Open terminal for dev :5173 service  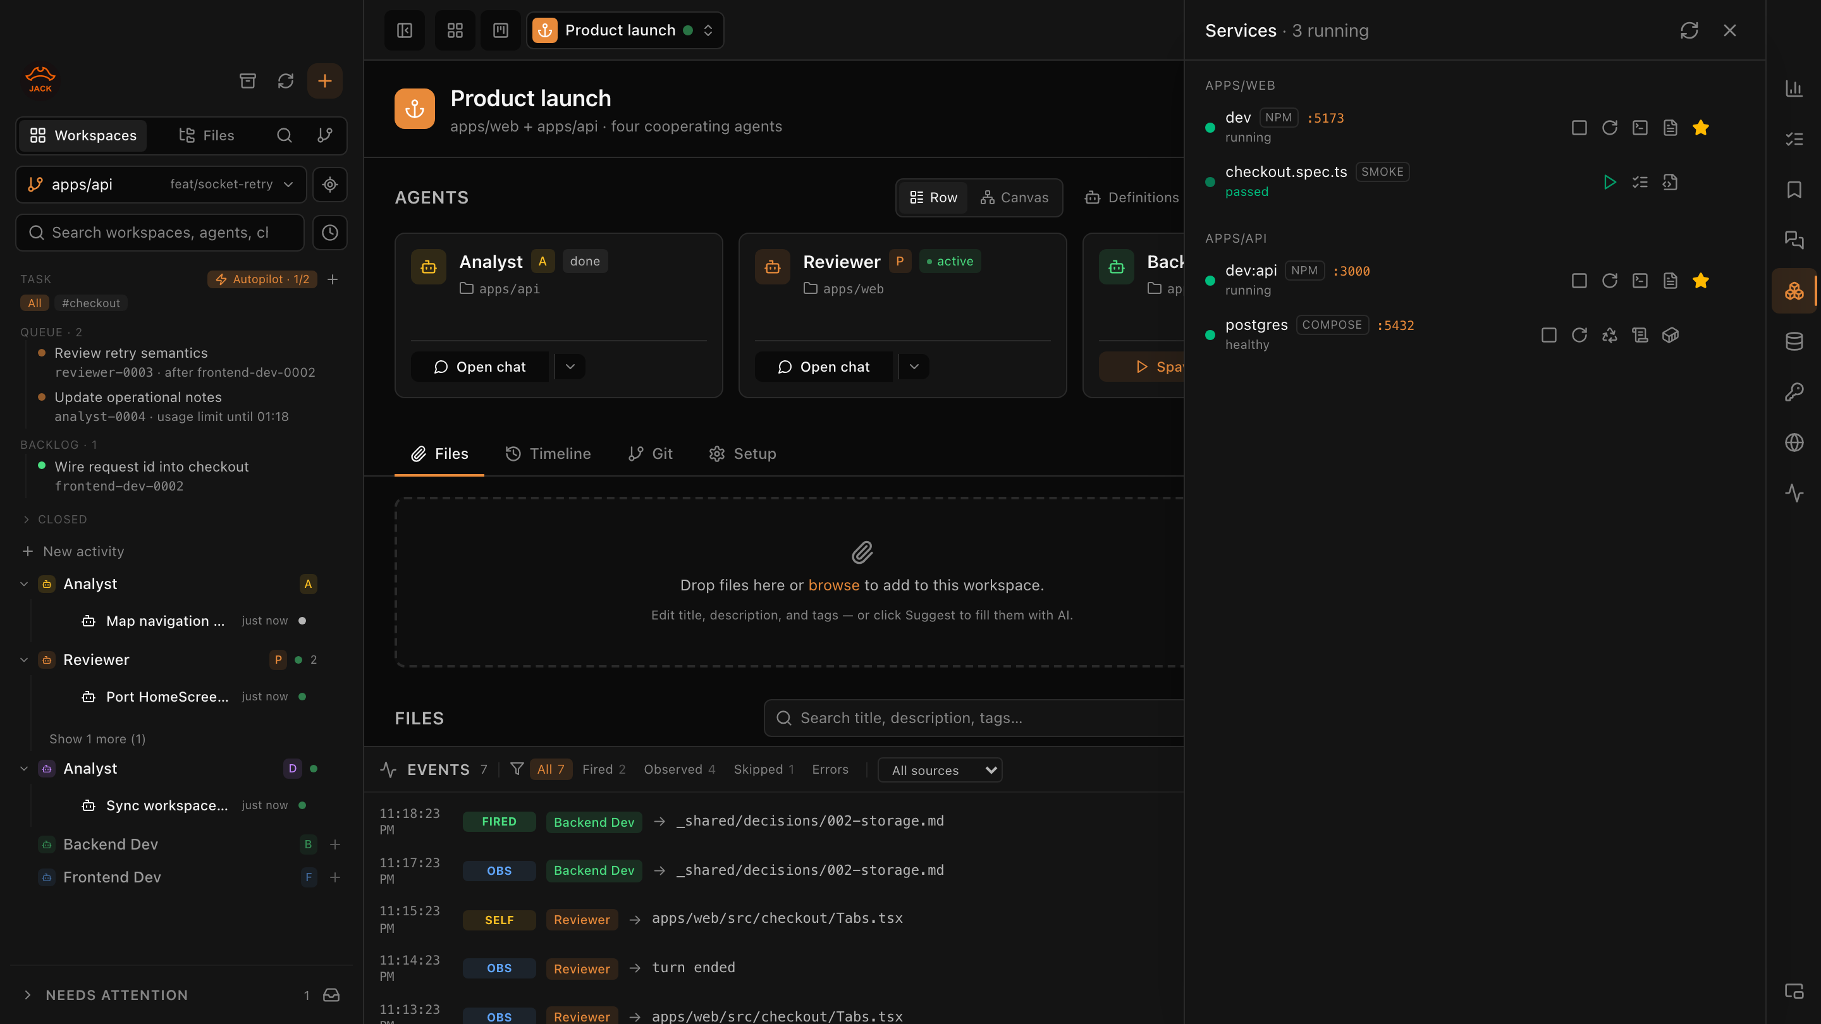pos(1640,128)
